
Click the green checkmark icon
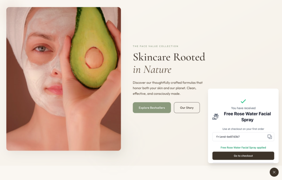tap(243, 101)
